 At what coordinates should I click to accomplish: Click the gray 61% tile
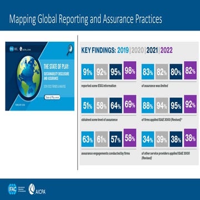[102, 139]
